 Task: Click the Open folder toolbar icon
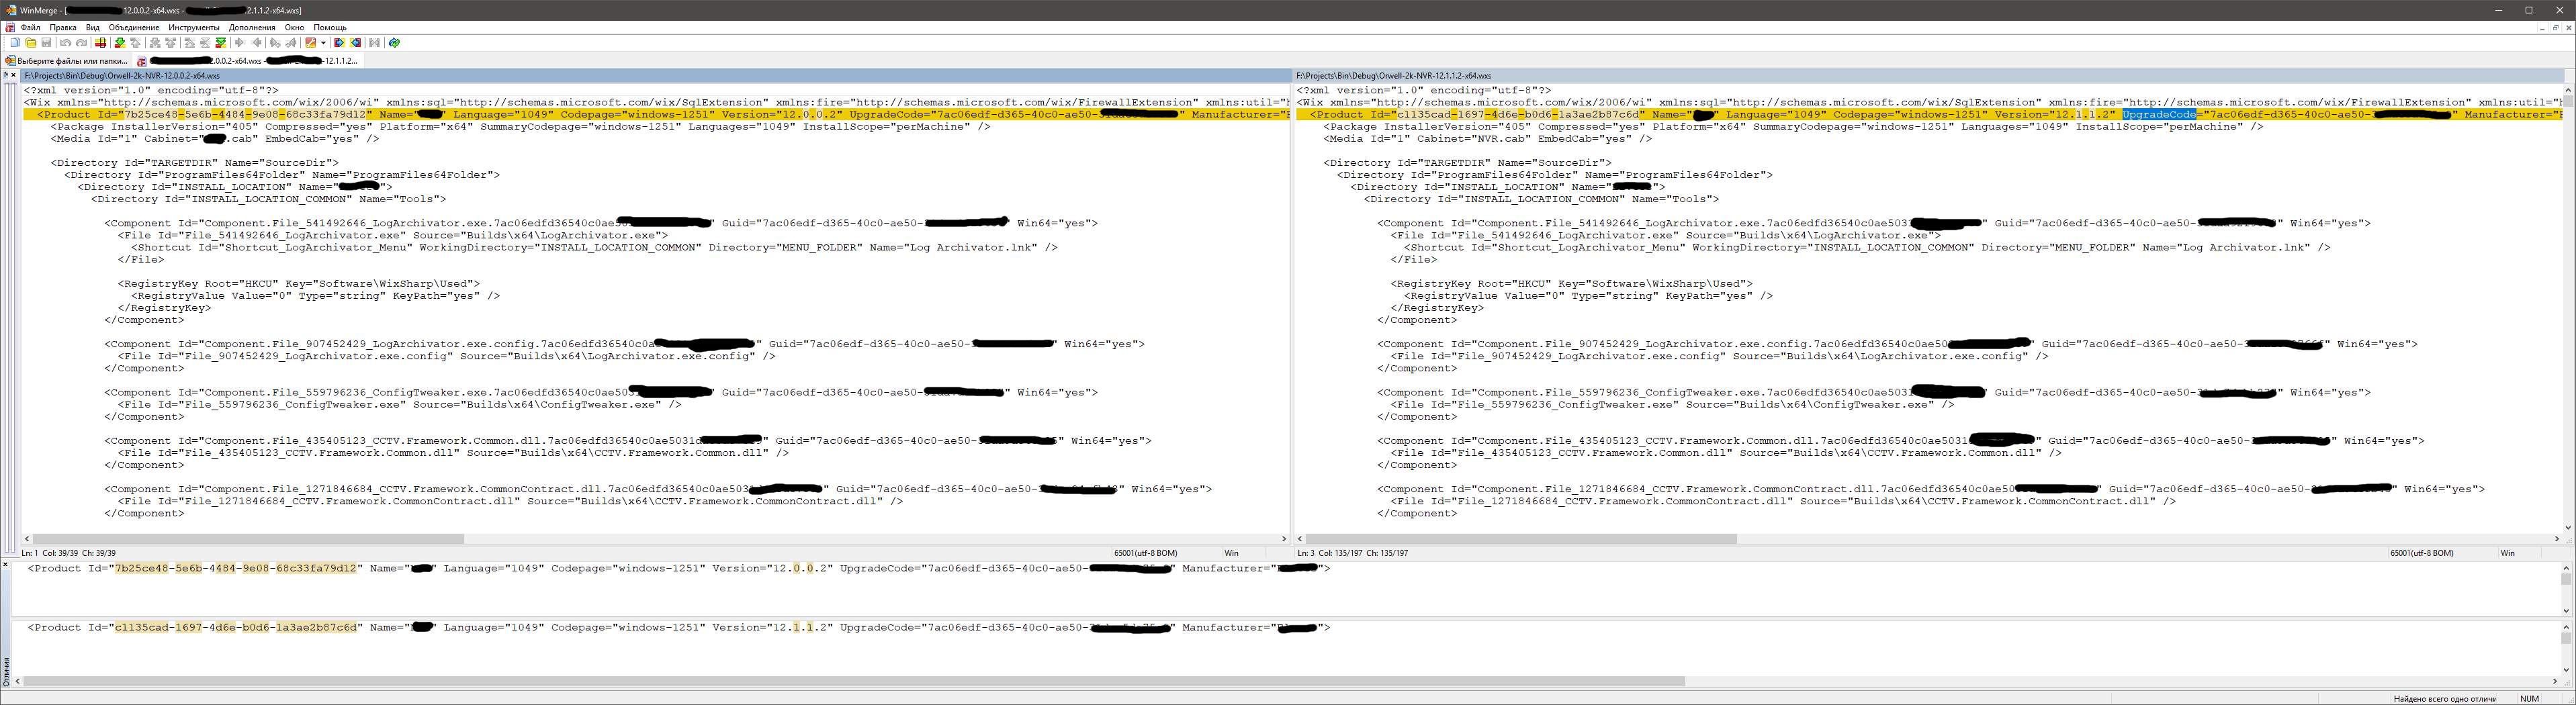pyautogui.click(x=31, y=43)
